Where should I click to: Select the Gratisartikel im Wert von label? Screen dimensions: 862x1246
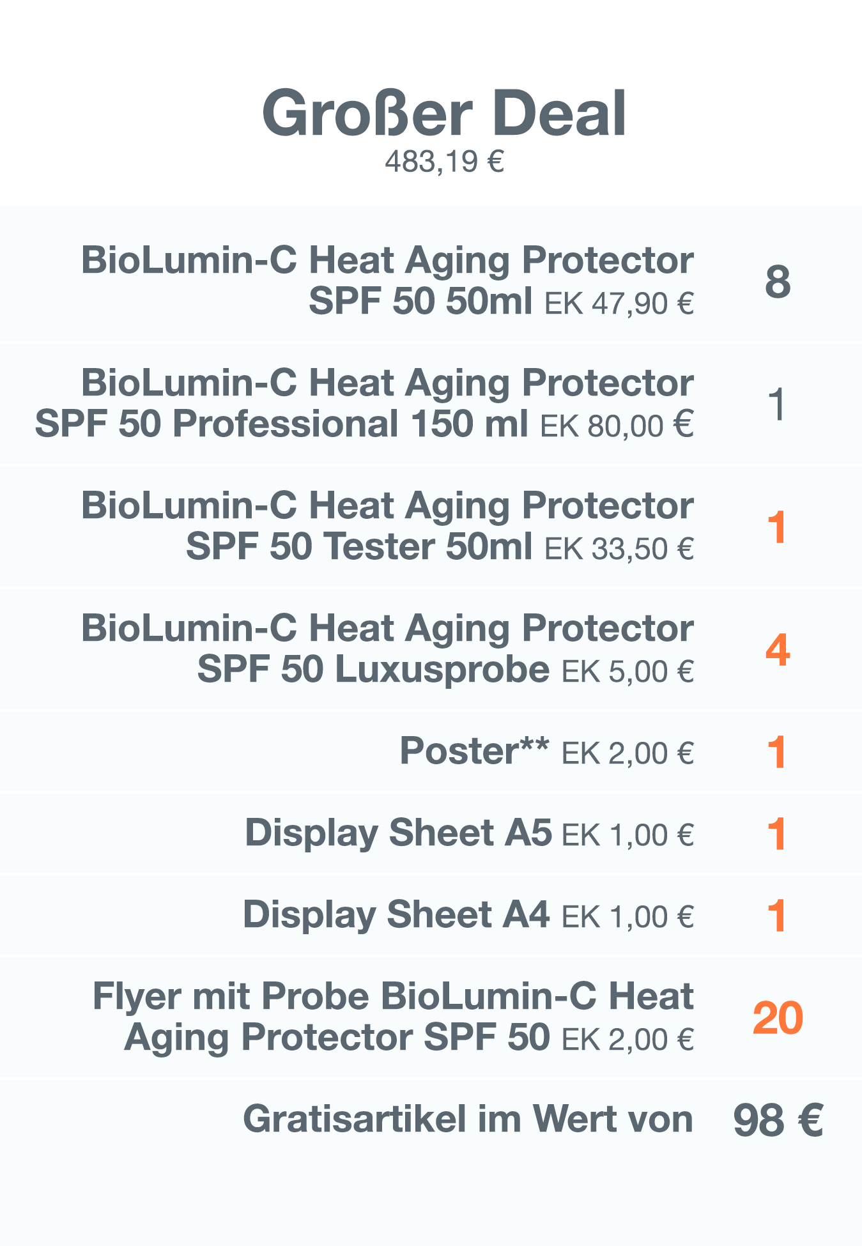[x=468, y=1119]
